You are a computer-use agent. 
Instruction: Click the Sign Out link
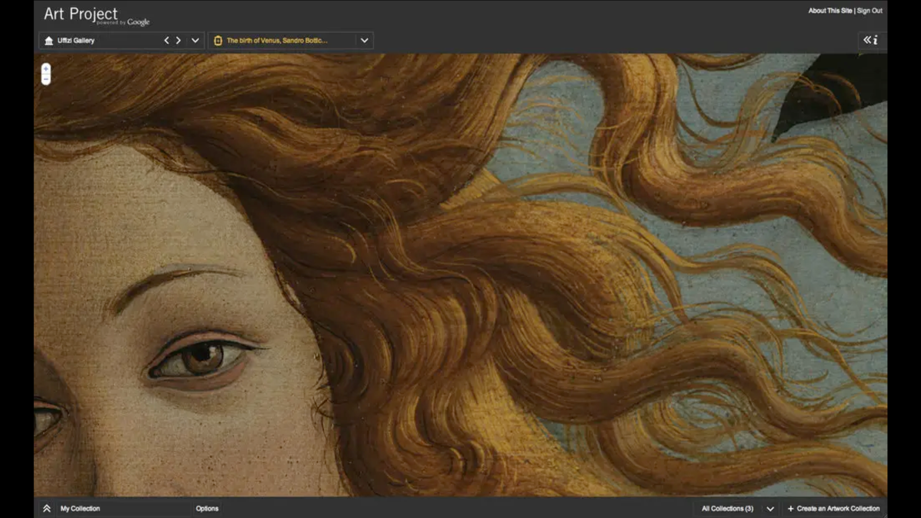(x=870, y=11)
